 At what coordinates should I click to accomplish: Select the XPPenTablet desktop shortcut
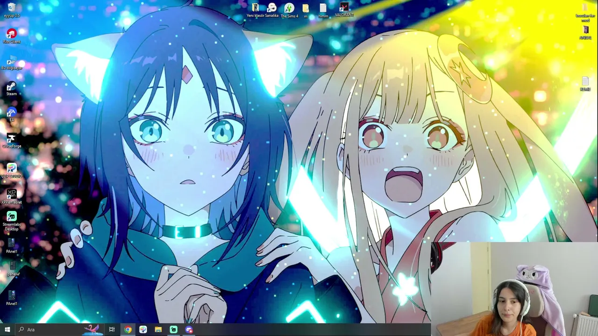(x=12, y=196)
